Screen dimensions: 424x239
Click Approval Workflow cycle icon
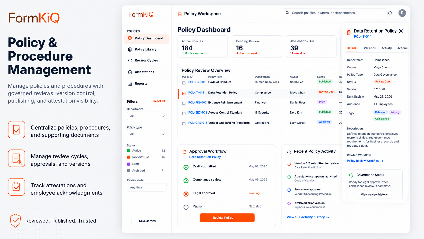(x=184, y=152)
